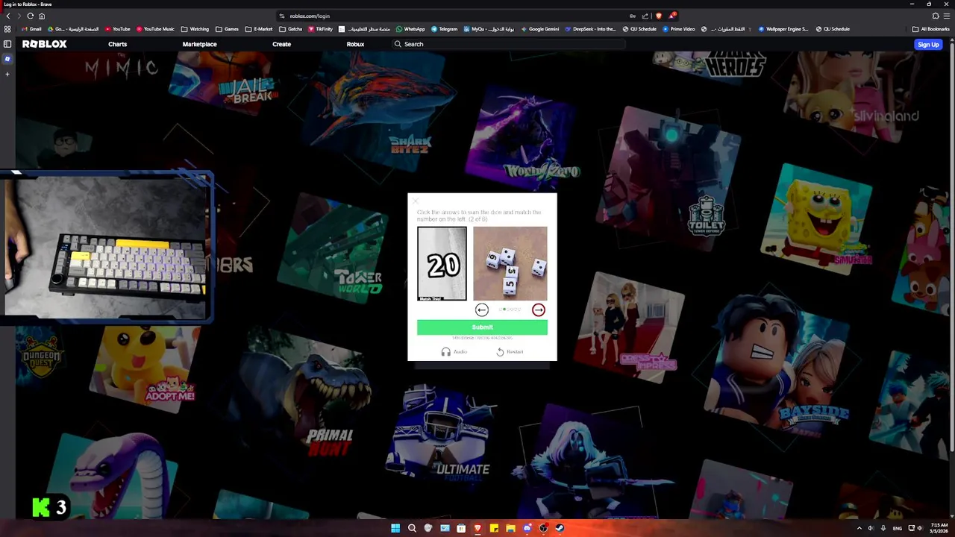Open the YouTube Music bookmark
The image size is (955, 537).
pyautogui.click(x=154, y=29)
